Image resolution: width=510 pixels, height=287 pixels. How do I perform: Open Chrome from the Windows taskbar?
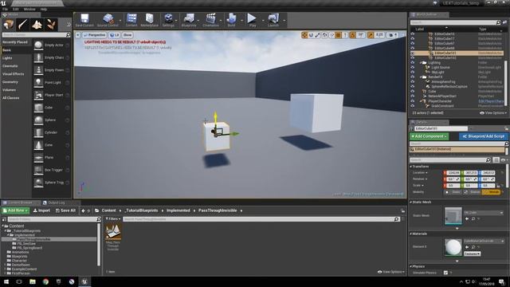coord(45,281)
